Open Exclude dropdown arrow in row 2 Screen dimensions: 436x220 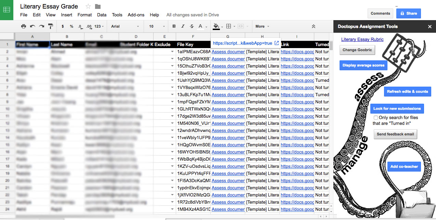[x=172, y=52]
